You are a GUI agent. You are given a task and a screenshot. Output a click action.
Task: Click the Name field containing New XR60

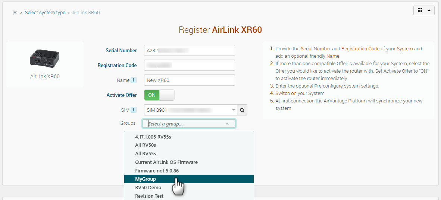(190, 80)
